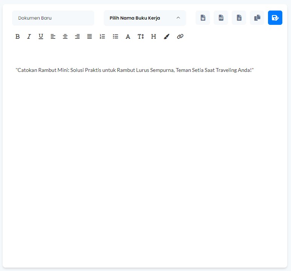Open the heading style options
This screenshot has width=291, height=271.
pyautogui.click(x=153, y=37)
